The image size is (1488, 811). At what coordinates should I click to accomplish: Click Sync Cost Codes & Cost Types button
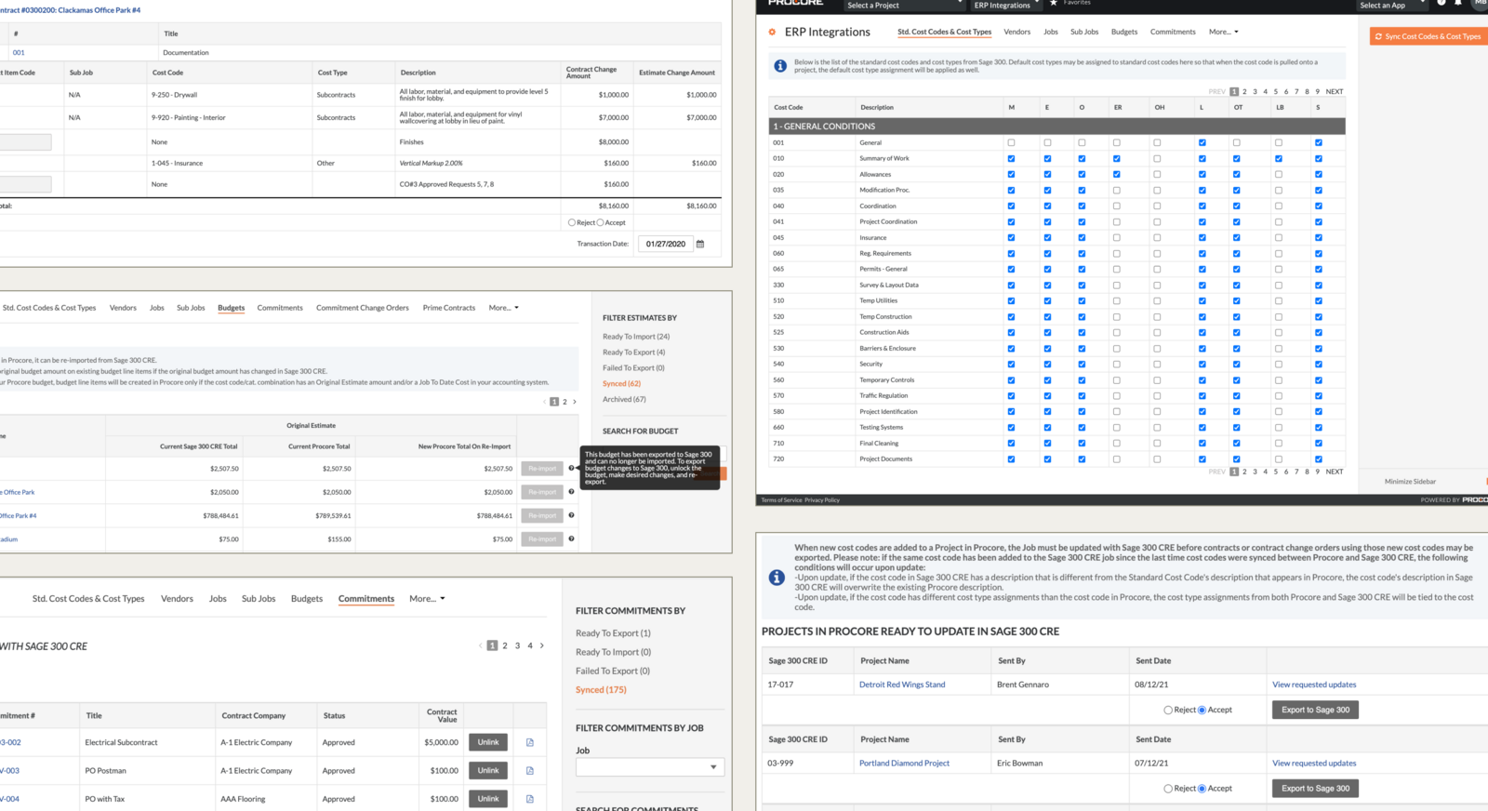coord(1429,36)
